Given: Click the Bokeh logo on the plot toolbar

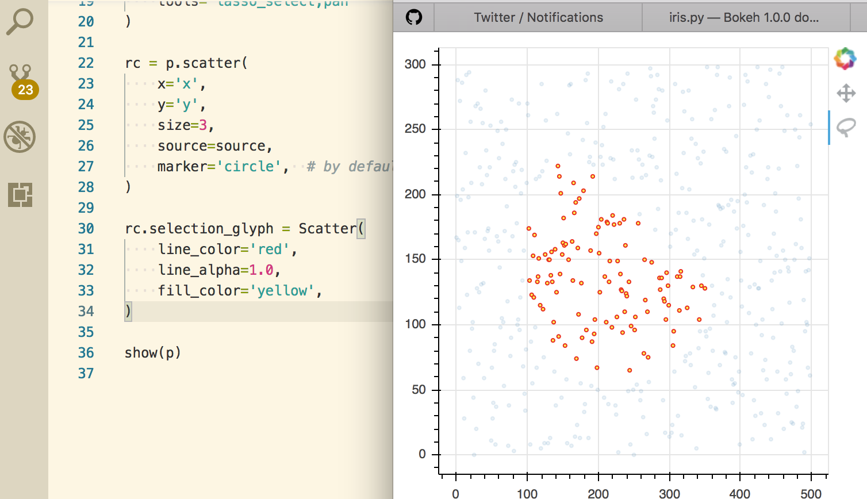Looking at the screenshot, I should click(846, 57).
